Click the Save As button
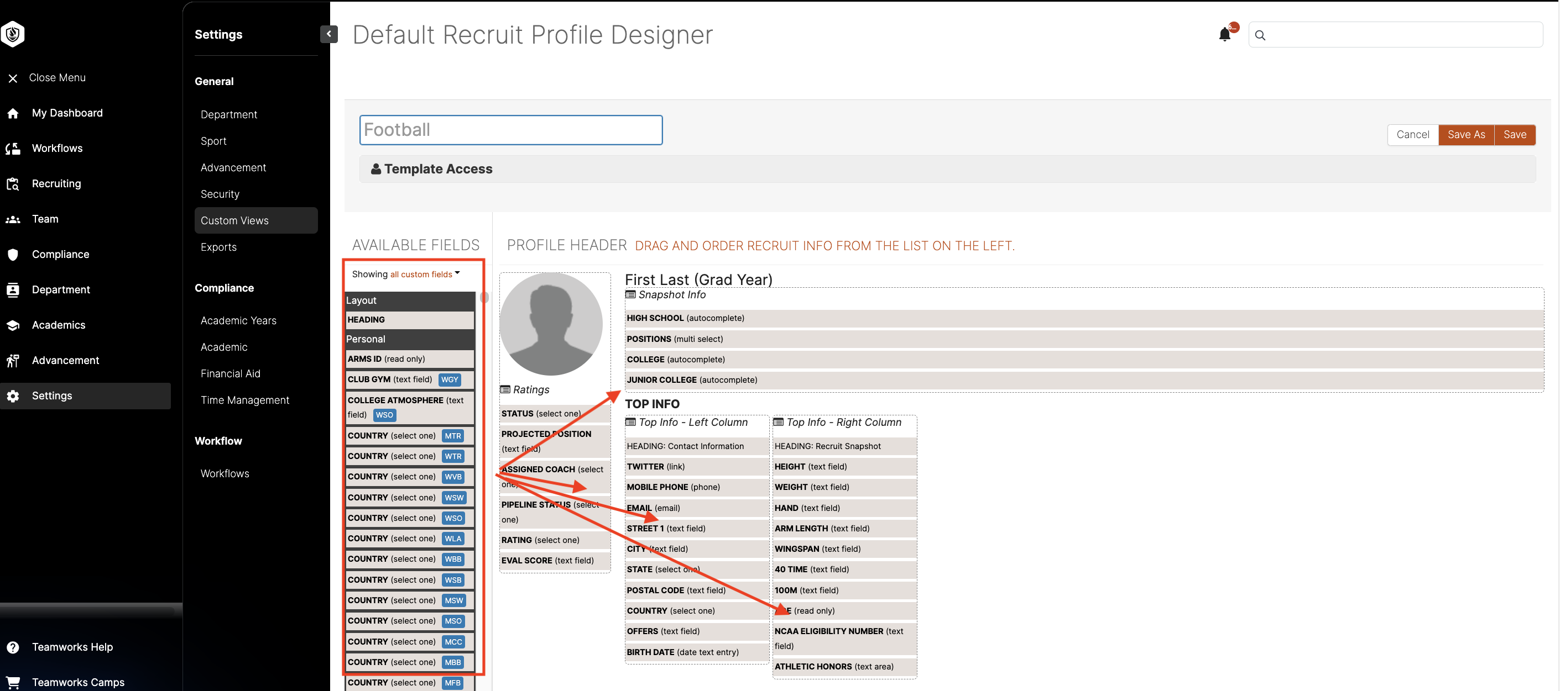1560x691 pixels. click(x=1466, y=134)
